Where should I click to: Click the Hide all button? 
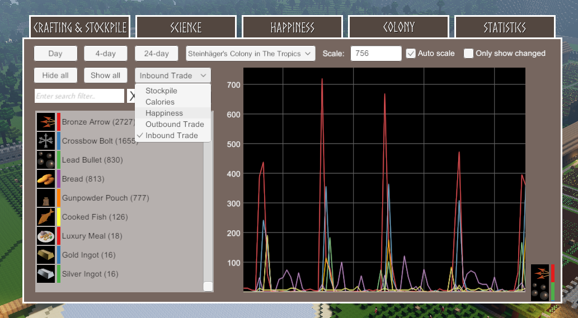click(55, 75)
